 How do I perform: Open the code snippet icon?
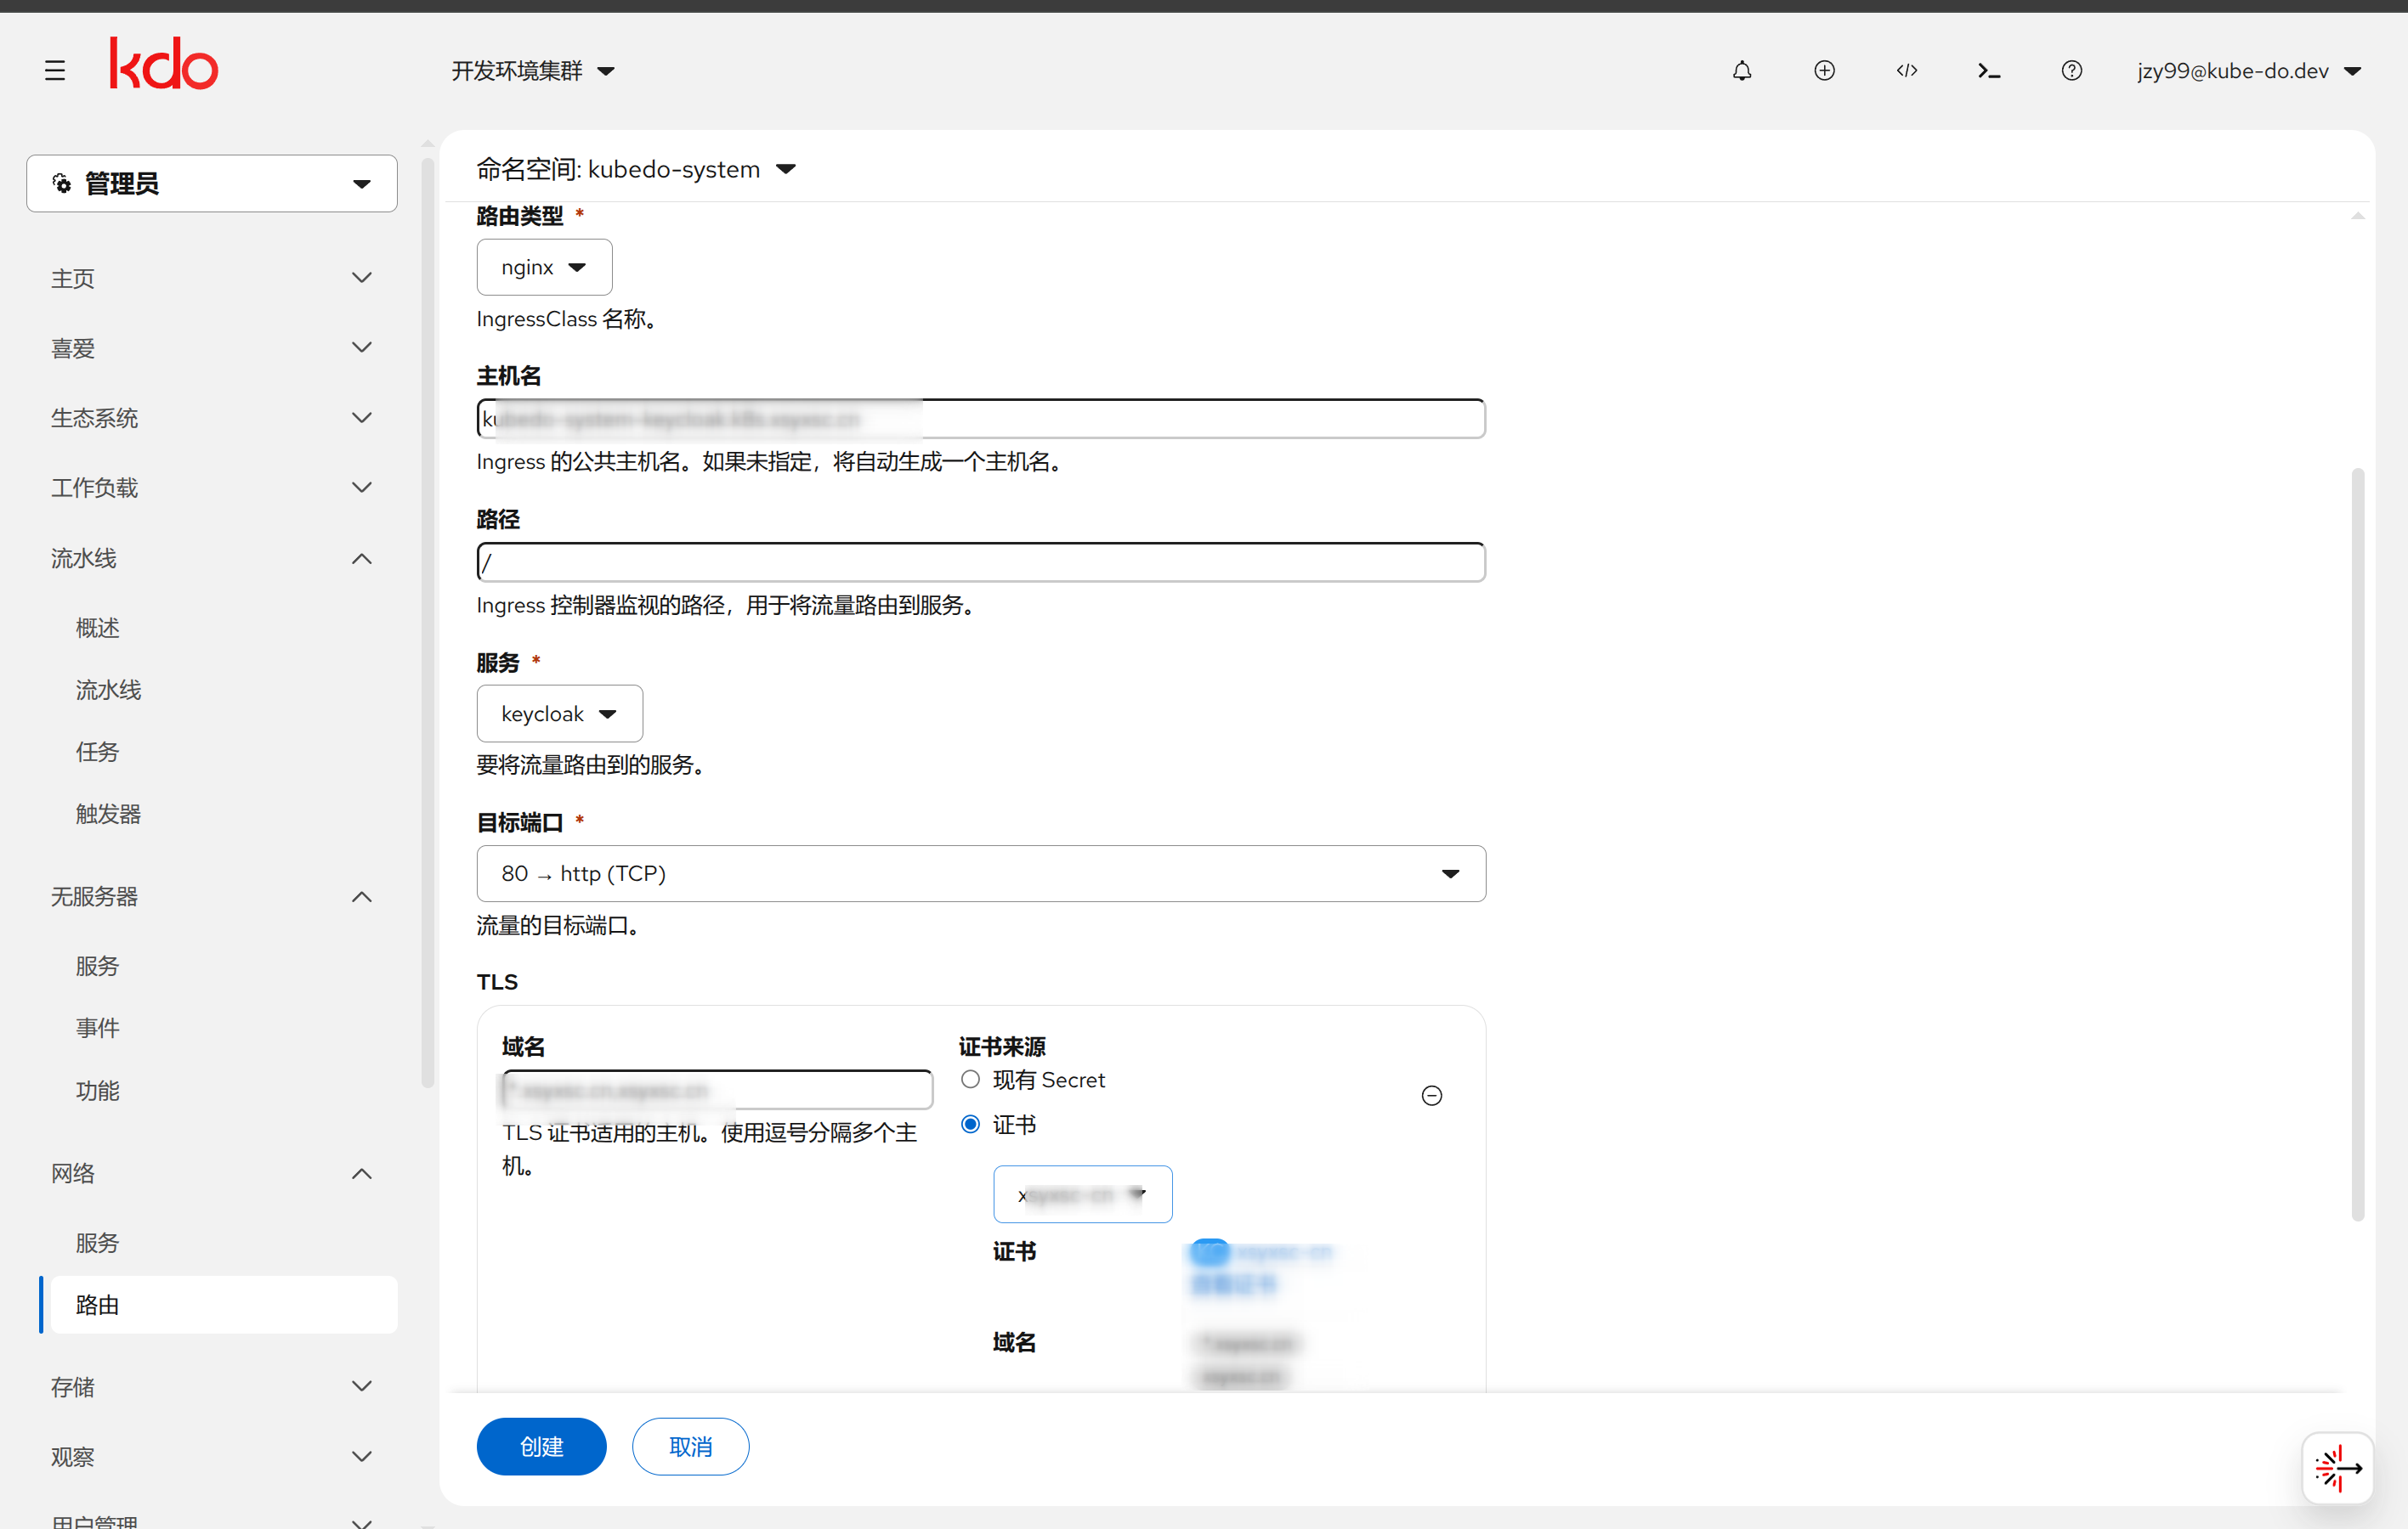coord(1907,71)
